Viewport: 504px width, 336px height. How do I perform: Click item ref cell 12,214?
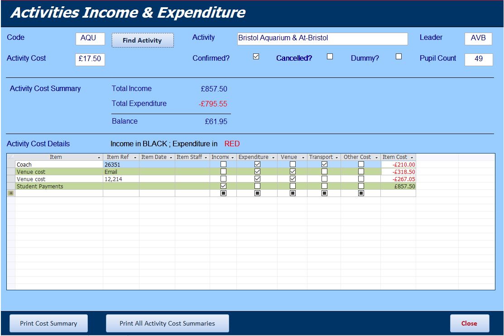point(121,179)
